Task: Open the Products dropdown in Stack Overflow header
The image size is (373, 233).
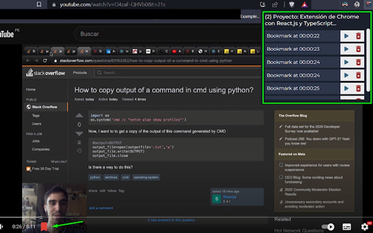Action: click(80, 73)
